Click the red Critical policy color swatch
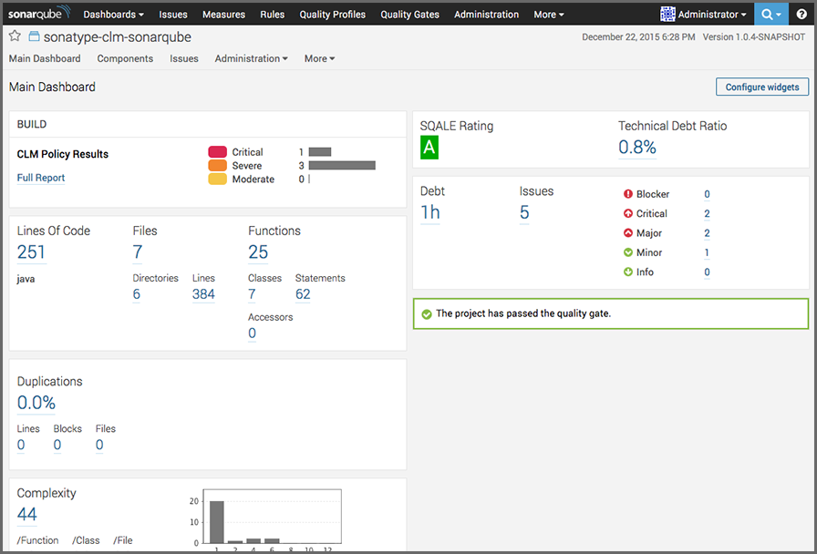 pos(217,152)
